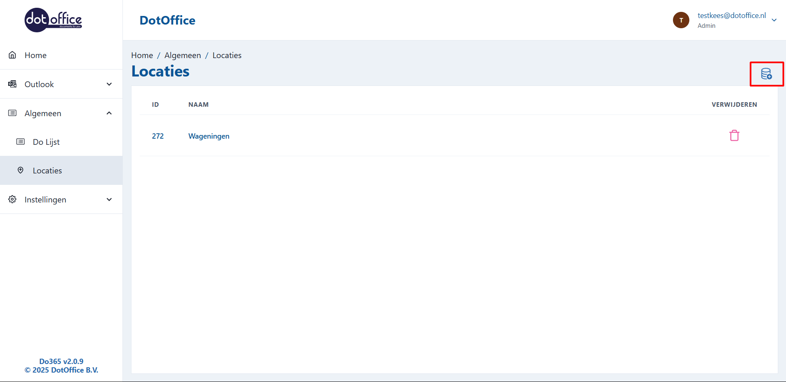Click the Outlook icon in sidebar
786x382 pixels.
coord(13,84)
